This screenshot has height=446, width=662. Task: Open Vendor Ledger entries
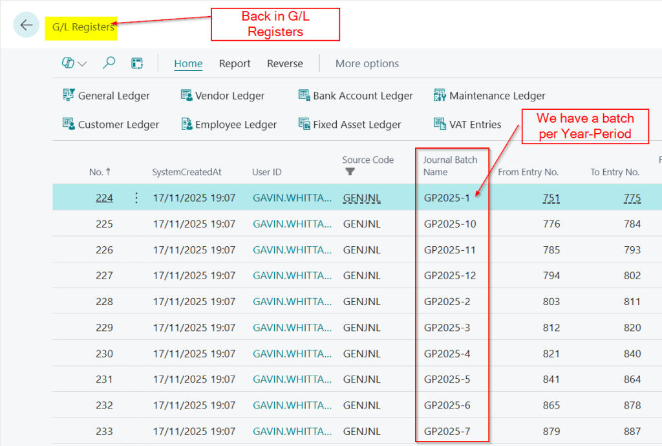click(222, 96)
